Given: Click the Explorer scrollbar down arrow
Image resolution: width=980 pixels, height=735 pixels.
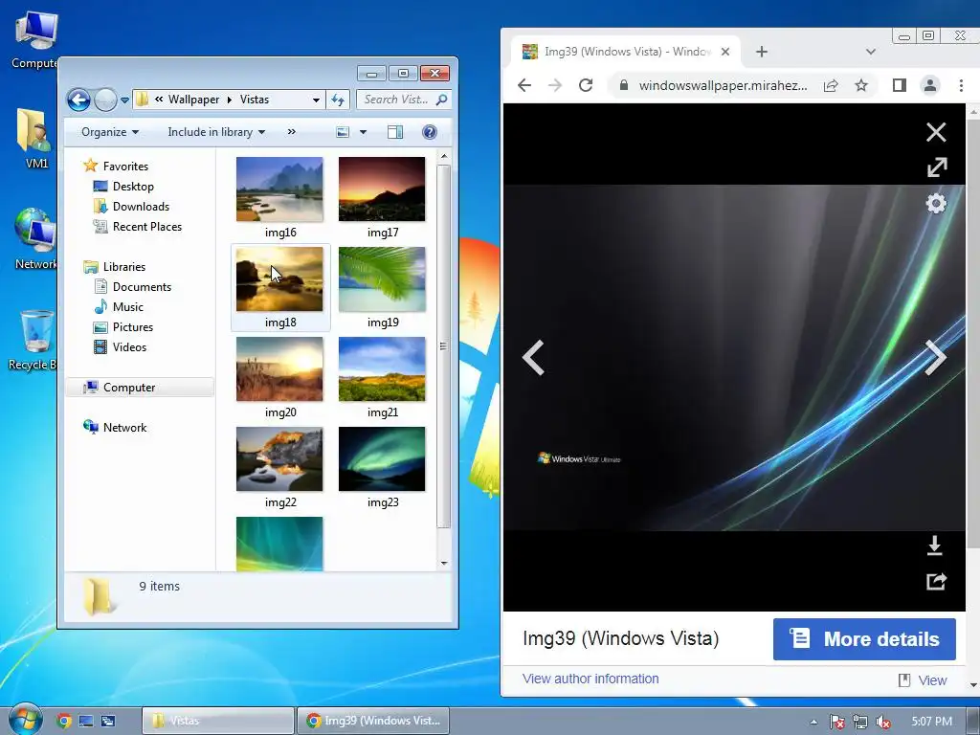Looking at the screenshot, I should [x=444, y=563].
